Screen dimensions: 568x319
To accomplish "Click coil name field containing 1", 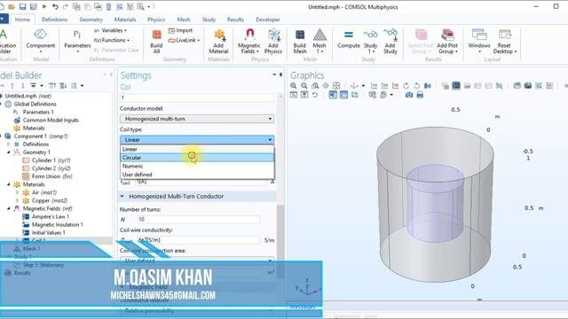I will 197,97.
